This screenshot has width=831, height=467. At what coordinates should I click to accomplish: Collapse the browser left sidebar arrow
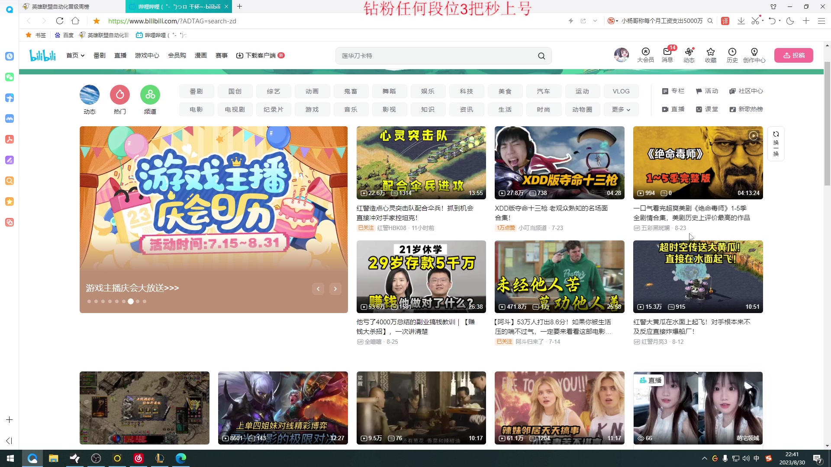click(9, 441)
